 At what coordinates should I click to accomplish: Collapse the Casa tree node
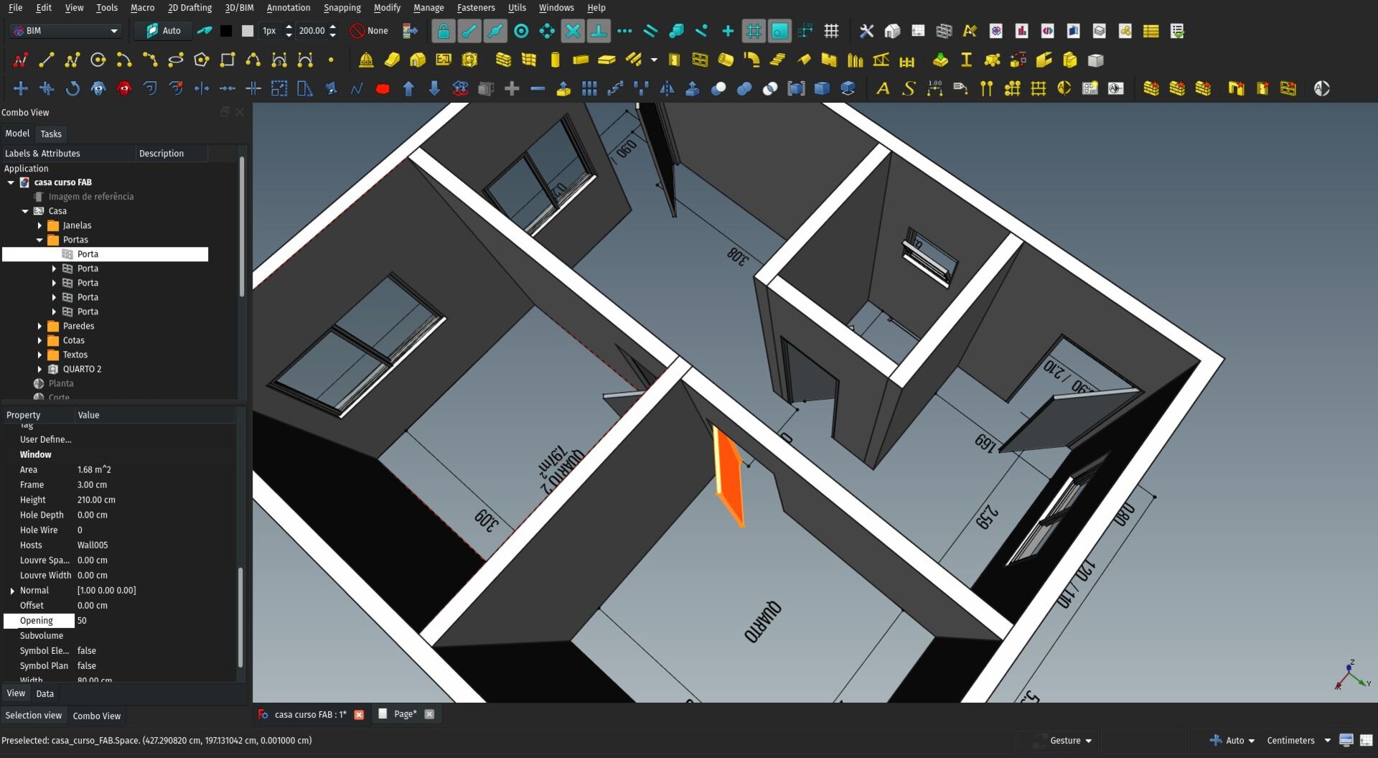[x=25, y=211]
